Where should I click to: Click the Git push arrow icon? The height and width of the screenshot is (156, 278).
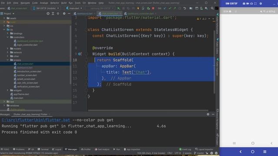pos(175,8)
